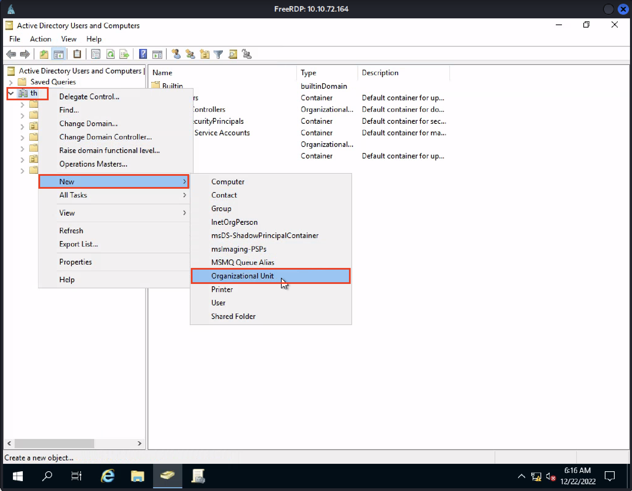The width and height of the screenshot is (632, 491).
Task: Click the Export List toolbar icon
Action: (x=124, y=54)
